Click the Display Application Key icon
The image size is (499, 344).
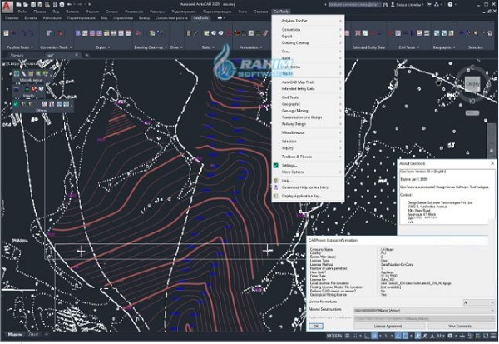point(275,196)
